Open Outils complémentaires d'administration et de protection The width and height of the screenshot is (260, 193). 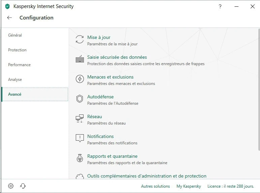click(x=147, y=176)
